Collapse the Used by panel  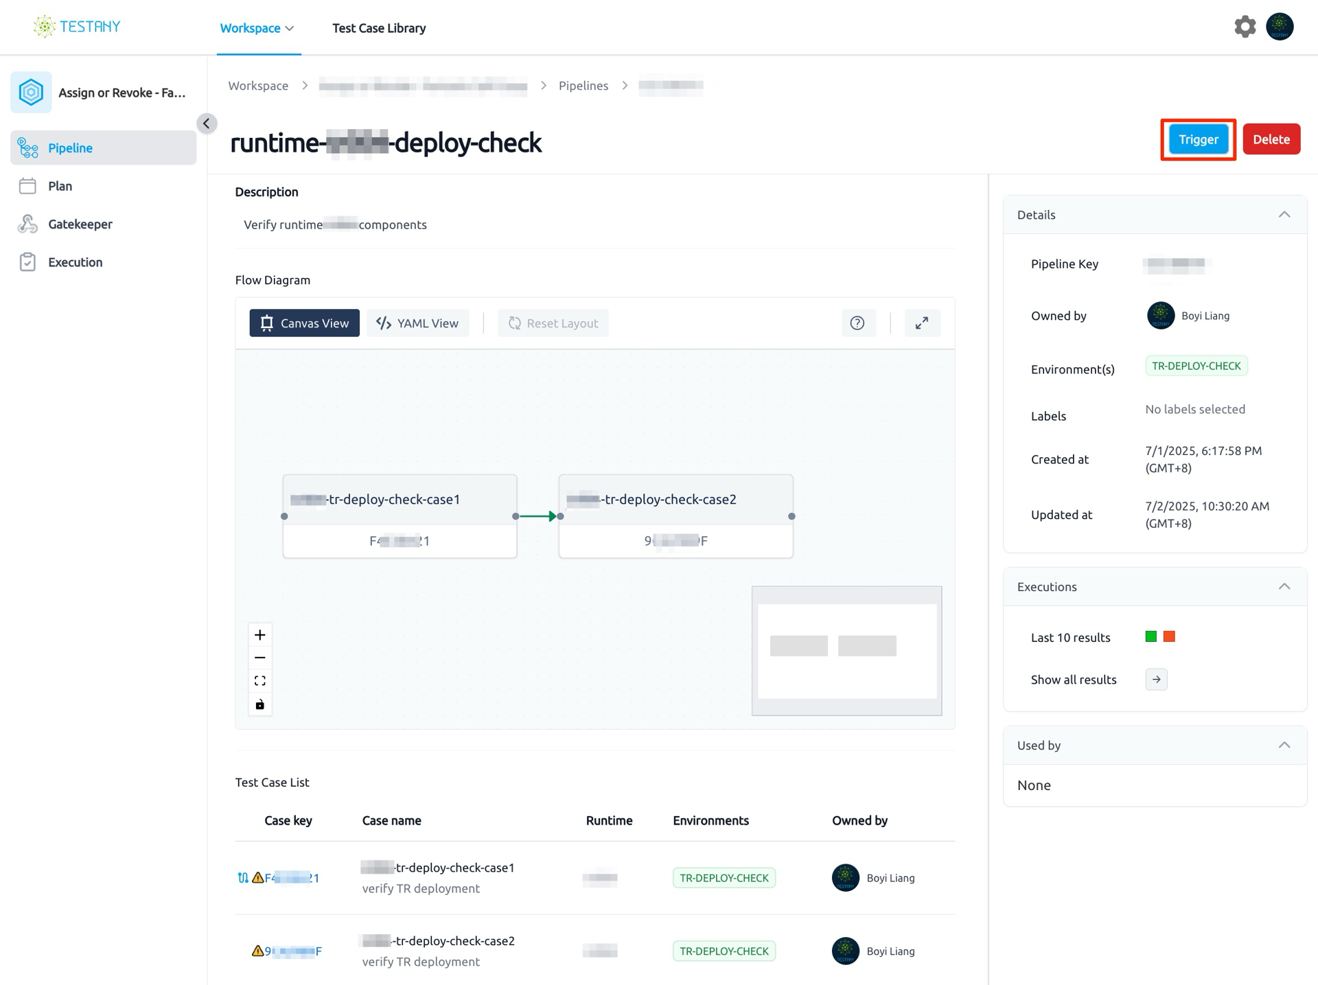[x=1284, y=745]
